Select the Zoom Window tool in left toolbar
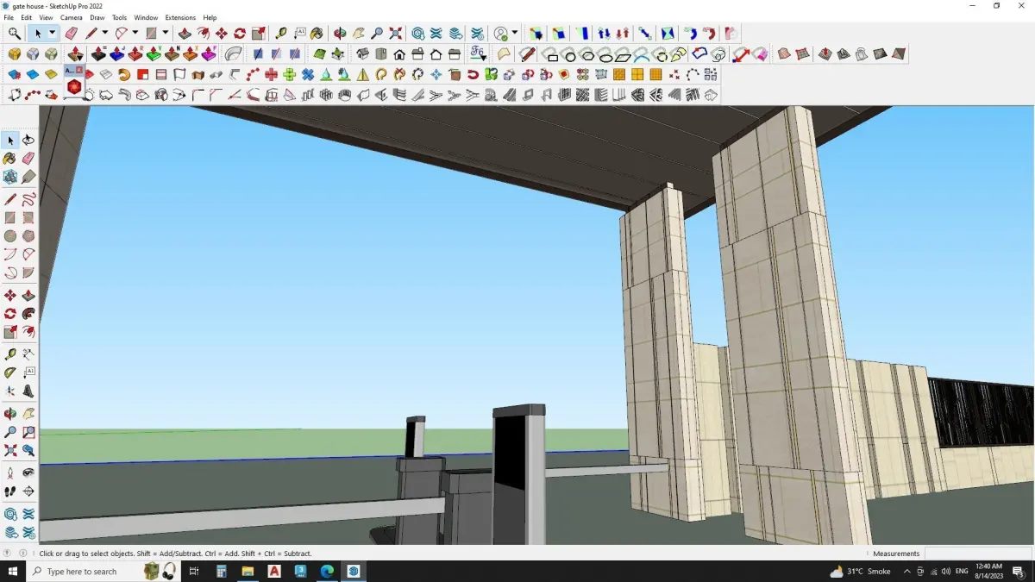This screenshot has width=1035, height=582. (28, 432)
